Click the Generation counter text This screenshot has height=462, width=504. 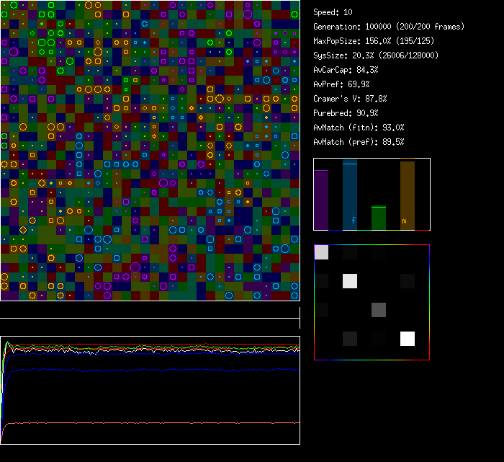389,27
